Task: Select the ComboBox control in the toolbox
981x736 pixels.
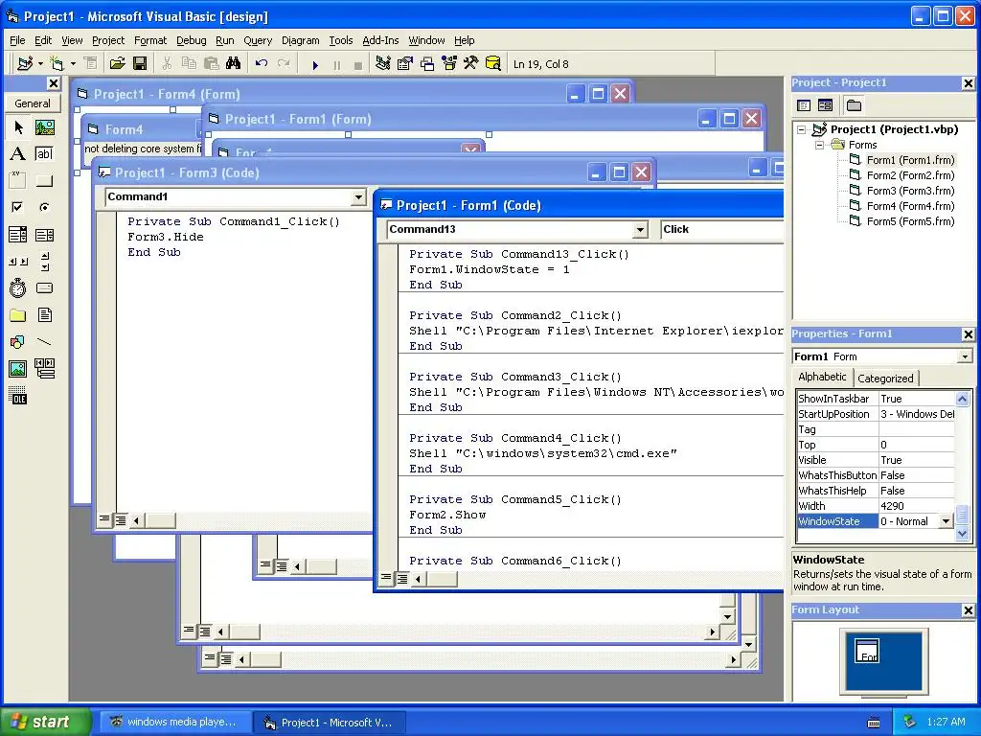Action: pos(18,235)
